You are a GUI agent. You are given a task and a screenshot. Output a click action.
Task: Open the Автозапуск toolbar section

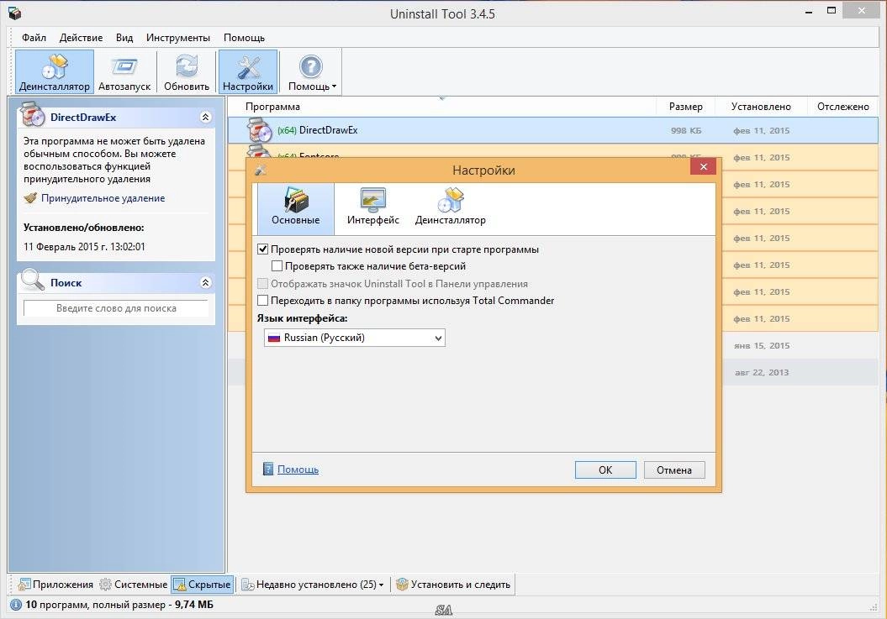[x=124, y=71]
